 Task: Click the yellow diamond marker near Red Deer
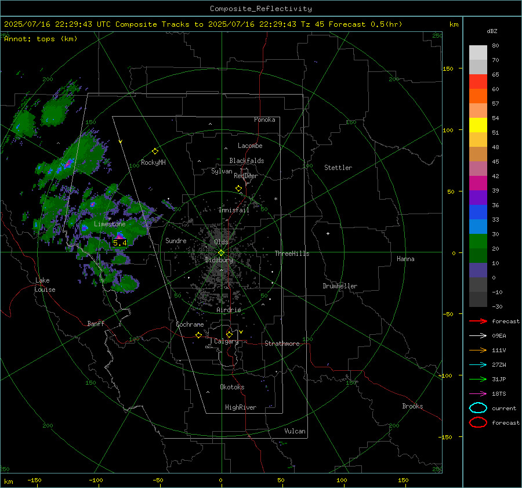coord(238,189)
